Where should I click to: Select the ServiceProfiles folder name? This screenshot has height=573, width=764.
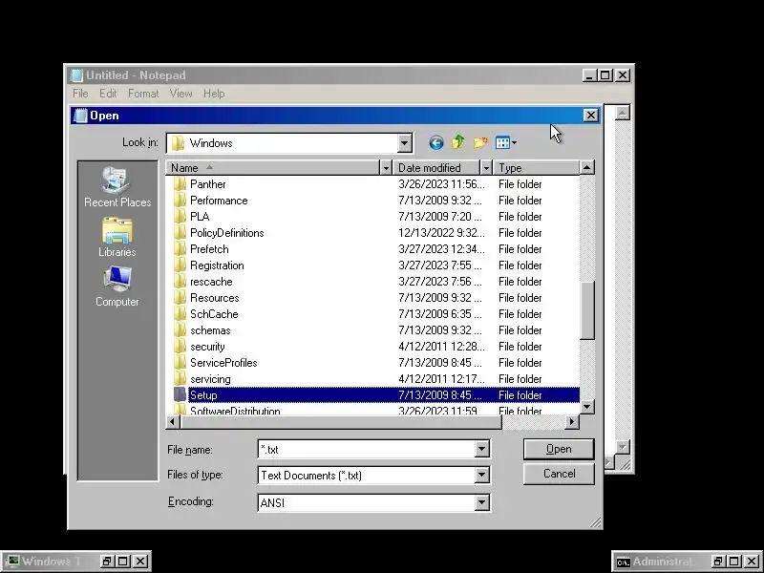pos(223,363)
